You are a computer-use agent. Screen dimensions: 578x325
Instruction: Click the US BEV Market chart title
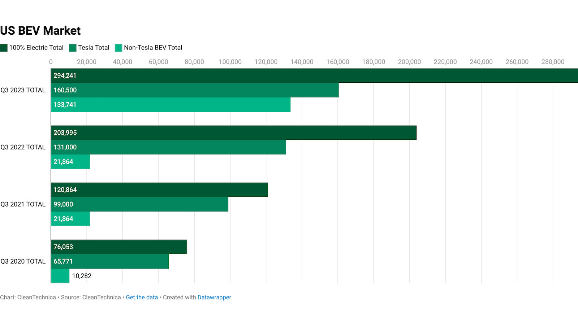pyautogui.click(x=40, y=31)
